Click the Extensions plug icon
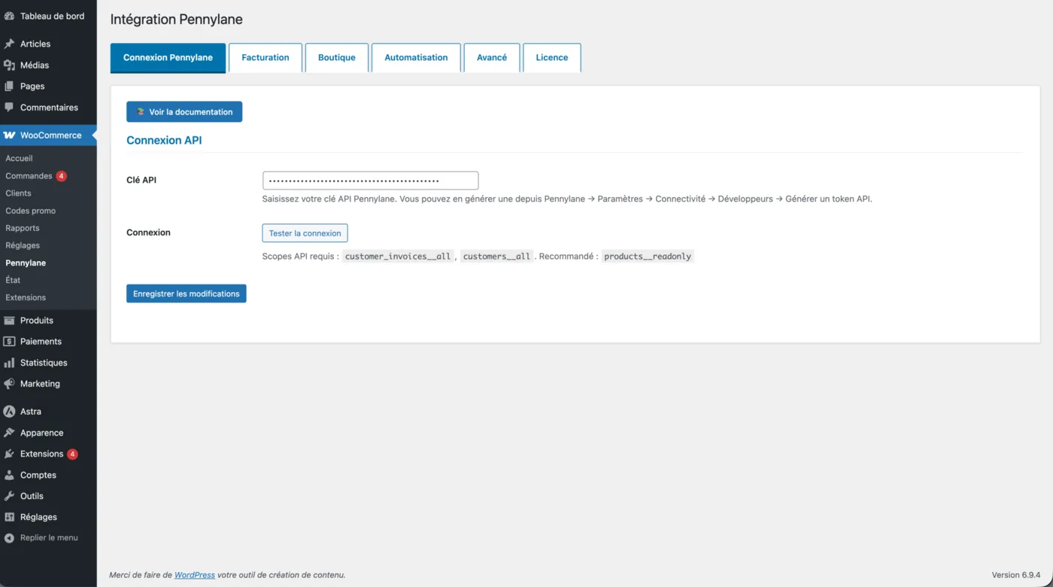This screenshot has height=587, width=1053. click(x=9, y=454)
